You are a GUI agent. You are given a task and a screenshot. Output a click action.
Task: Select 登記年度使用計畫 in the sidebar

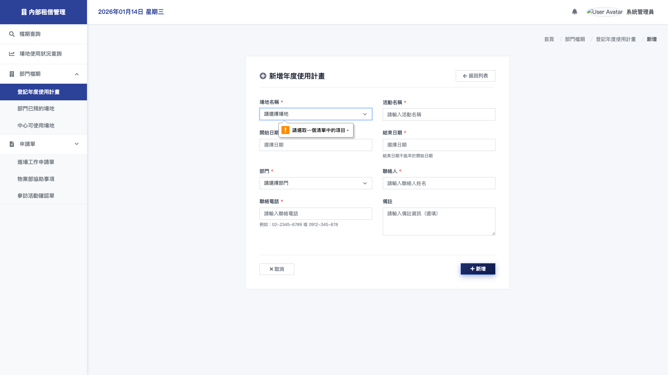pyautogui.click(x=38, y=92)
